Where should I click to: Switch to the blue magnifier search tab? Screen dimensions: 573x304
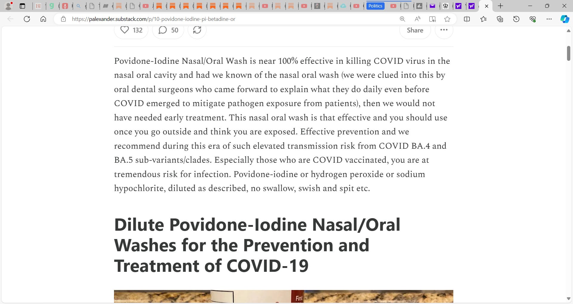coord(78,6)
